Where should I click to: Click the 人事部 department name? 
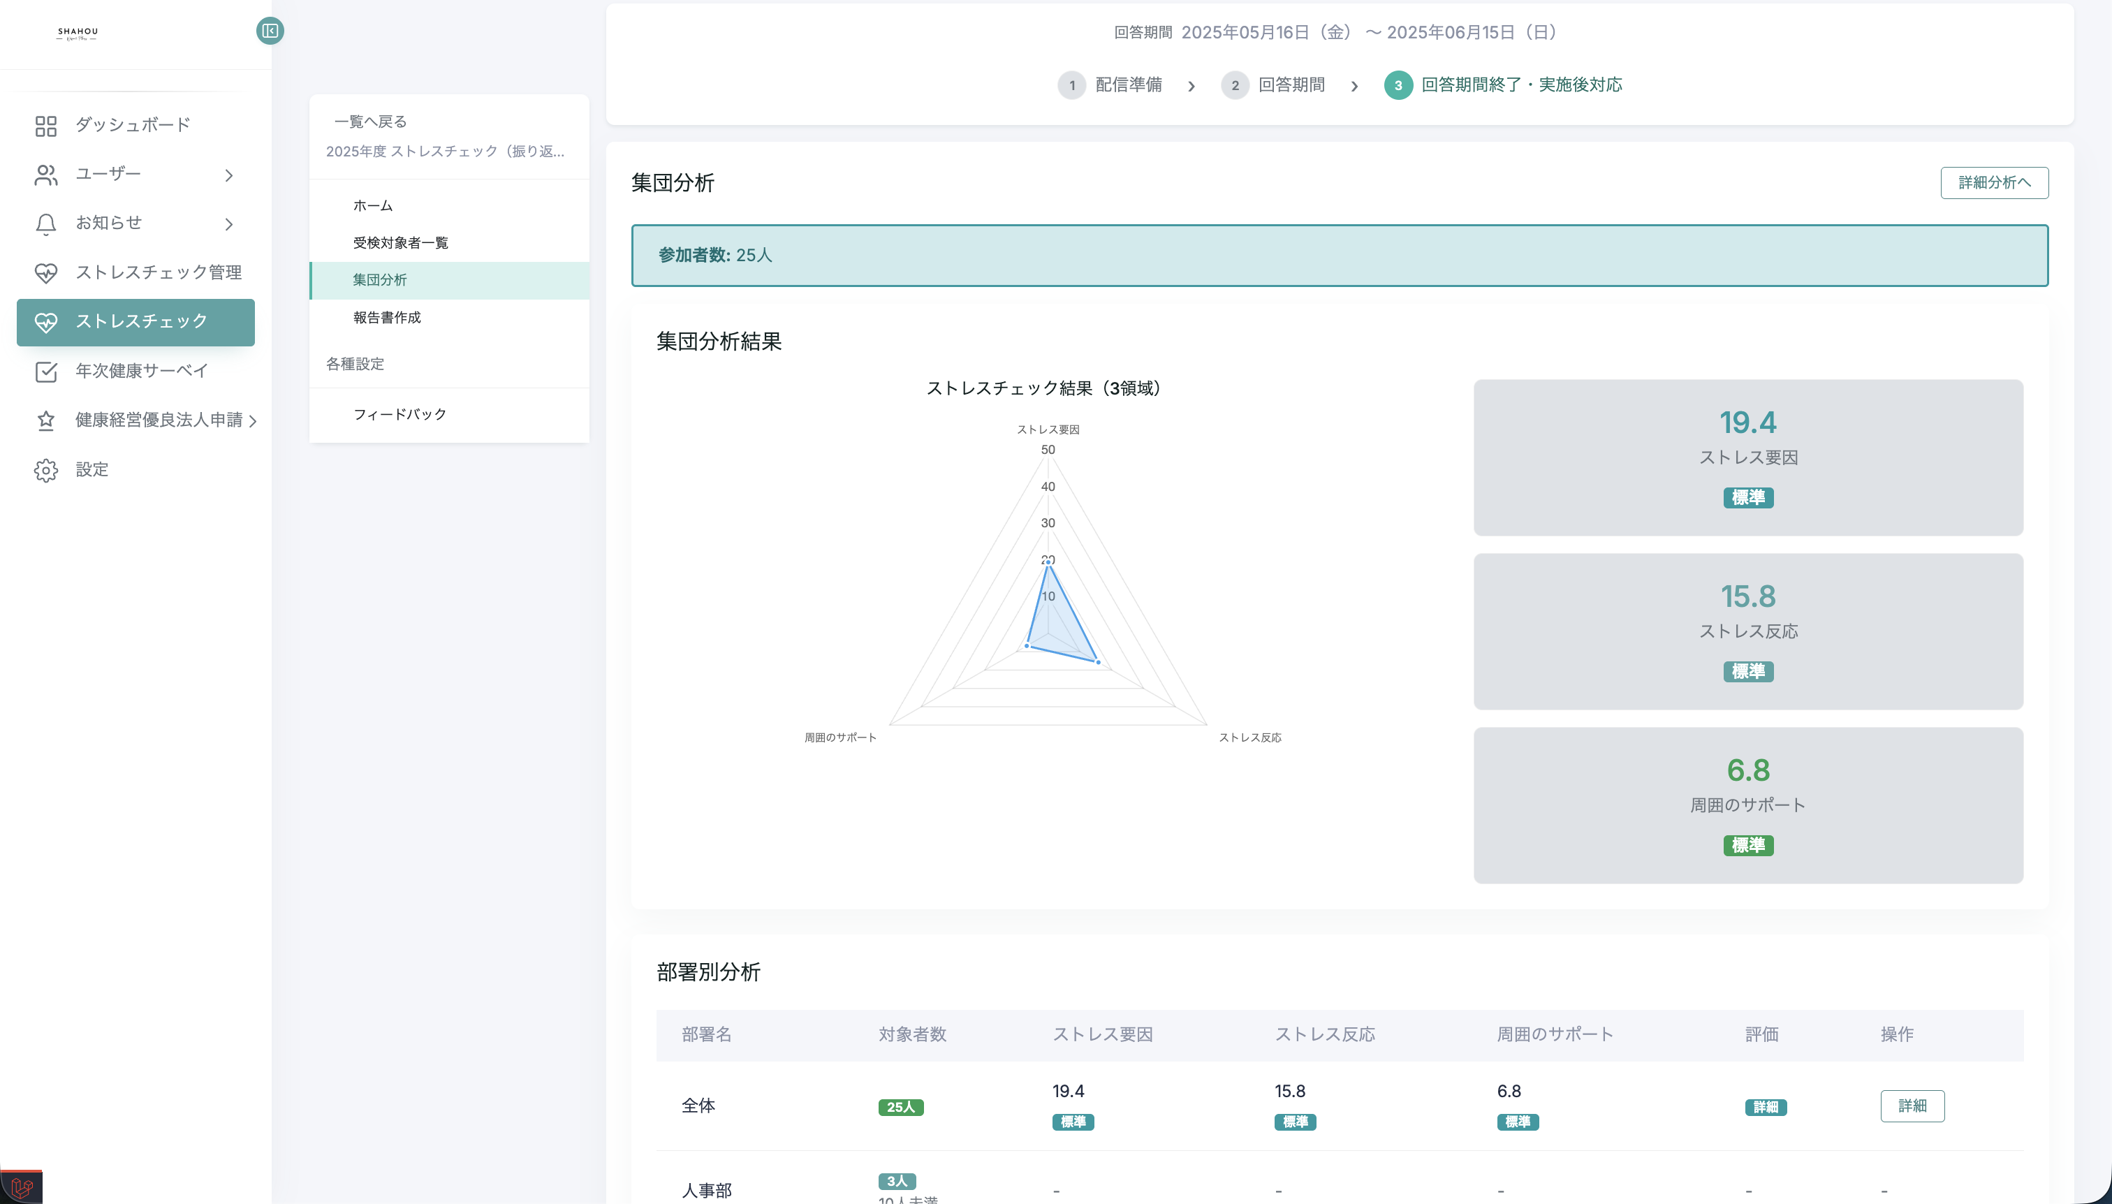point(706,1191)
